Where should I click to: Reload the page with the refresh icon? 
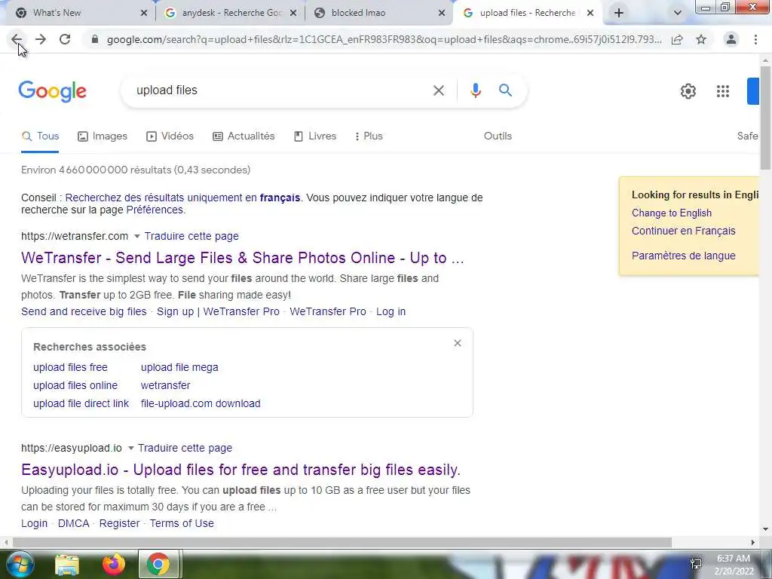(65, 39)
